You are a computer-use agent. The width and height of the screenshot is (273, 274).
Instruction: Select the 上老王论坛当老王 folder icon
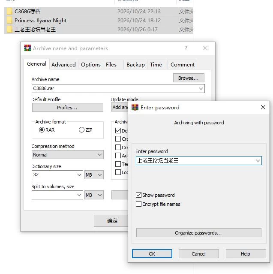(x=9, y=29)
